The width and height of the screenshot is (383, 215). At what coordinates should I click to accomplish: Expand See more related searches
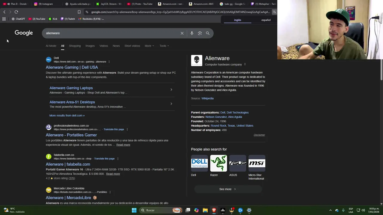pyautogui.click(x=228, y=189)
